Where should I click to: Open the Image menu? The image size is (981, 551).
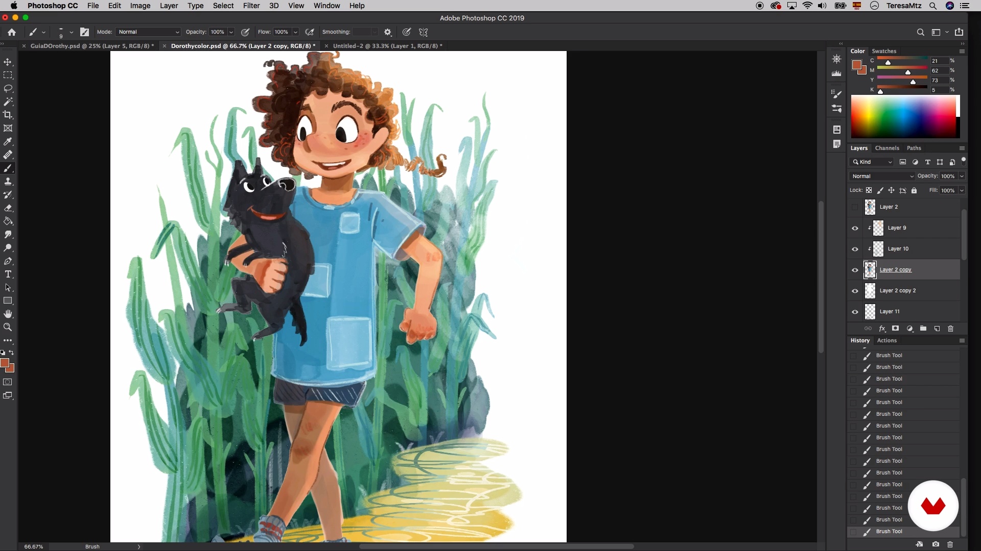140,6
